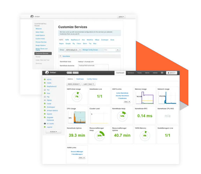Viewport: 201px width, 174px height.
Task: Open the Admin navbar tab
Action: [155, 73]
